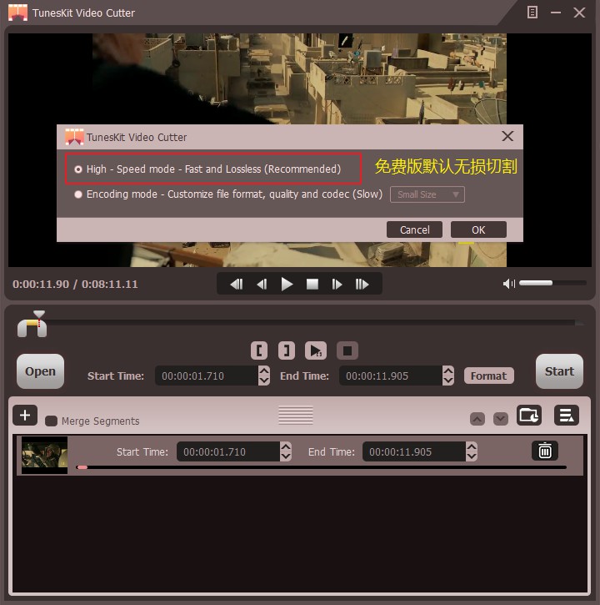Image resolution: width=600 pixels, height=605 pixels.
Task: Adjust the volume slider
Action: [552, 283]
